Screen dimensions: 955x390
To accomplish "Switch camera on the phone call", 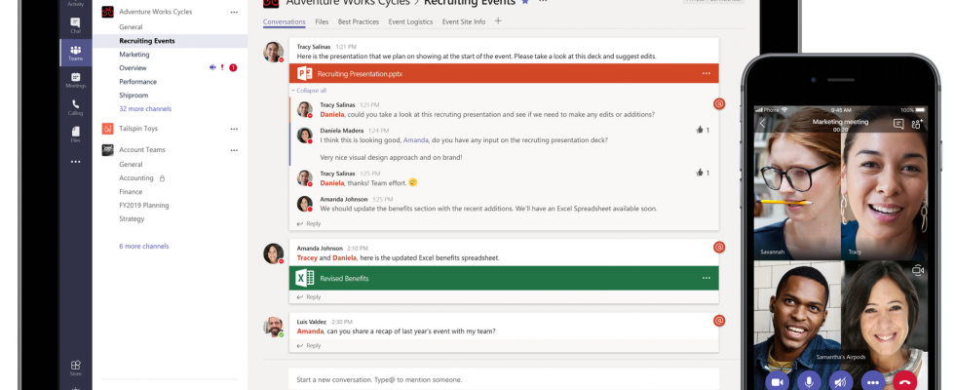I will tap(918, 270).
